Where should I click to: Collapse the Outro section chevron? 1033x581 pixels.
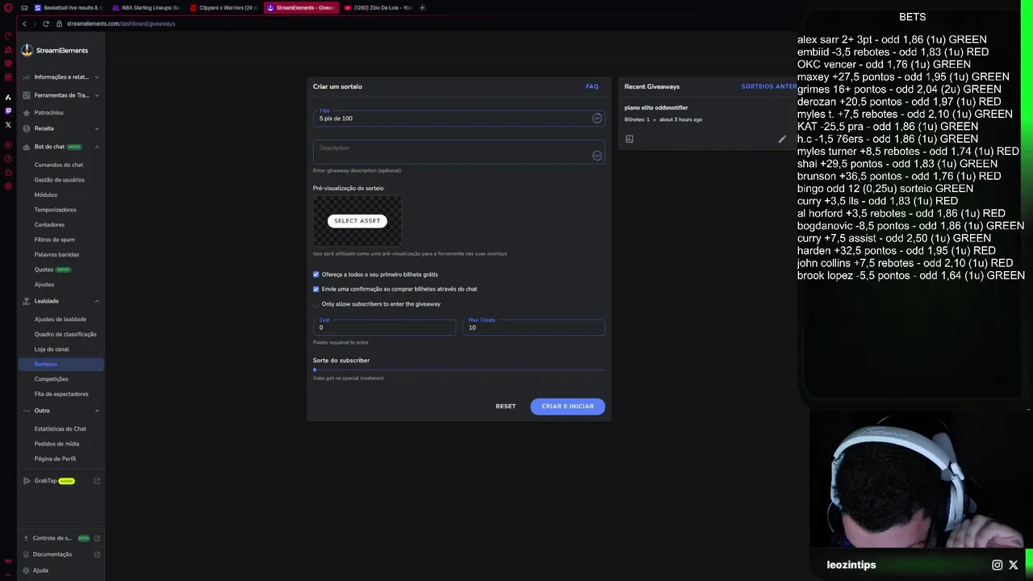[97, 411]
